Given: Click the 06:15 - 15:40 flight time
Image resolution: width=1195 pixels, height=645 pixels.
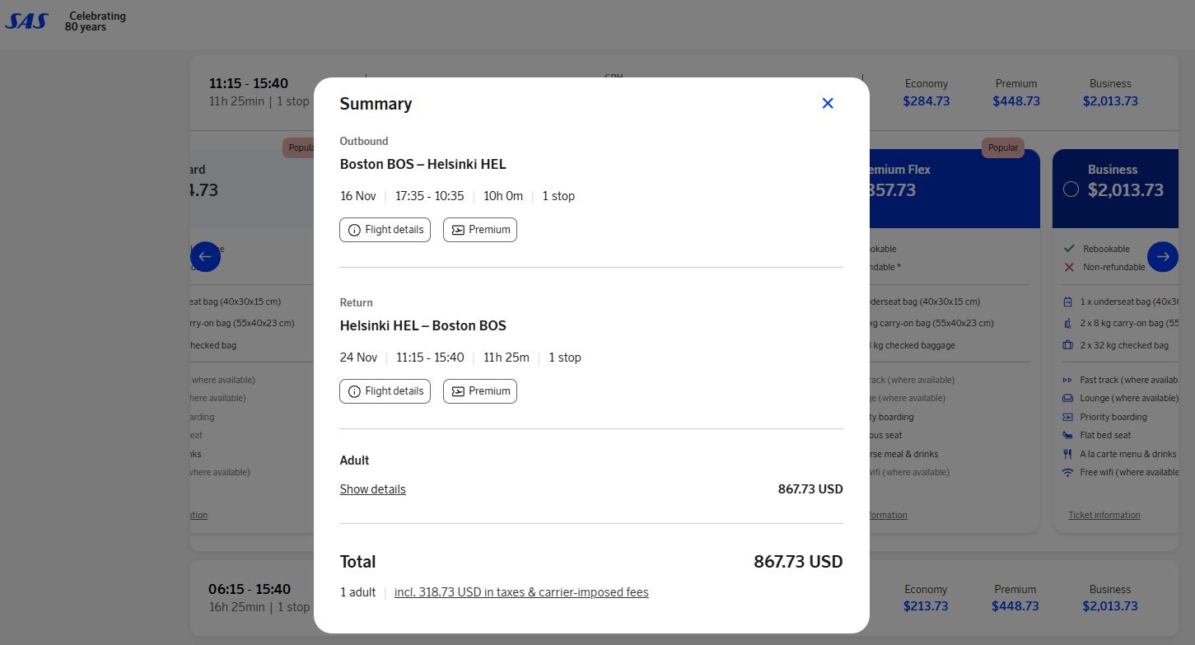Looking at the screenshot, I should coord(250,589).
